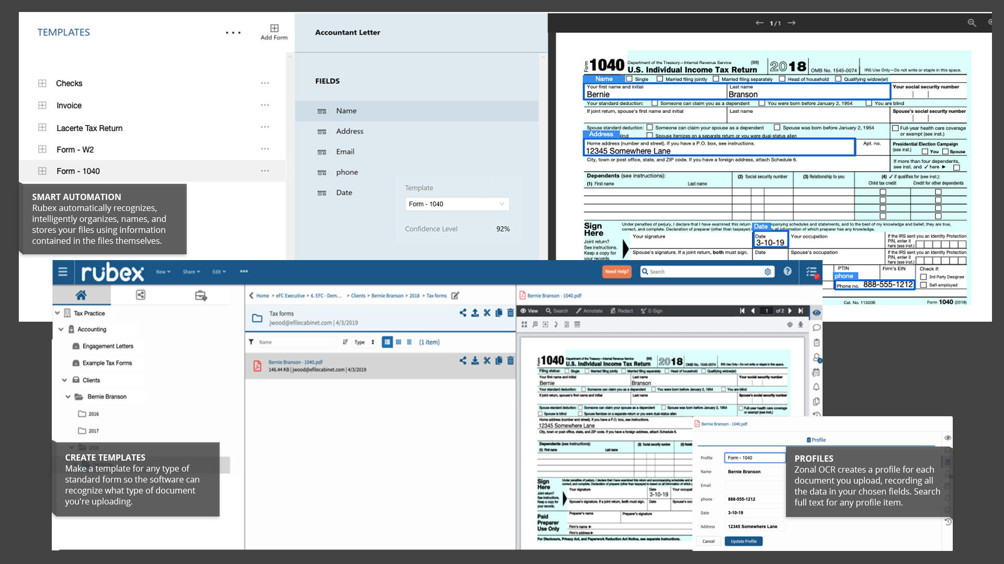The image size is (1004, 564).
Task: Share the Bernie Branson - 1040.pdf file
Action: (x=463, y=360)
